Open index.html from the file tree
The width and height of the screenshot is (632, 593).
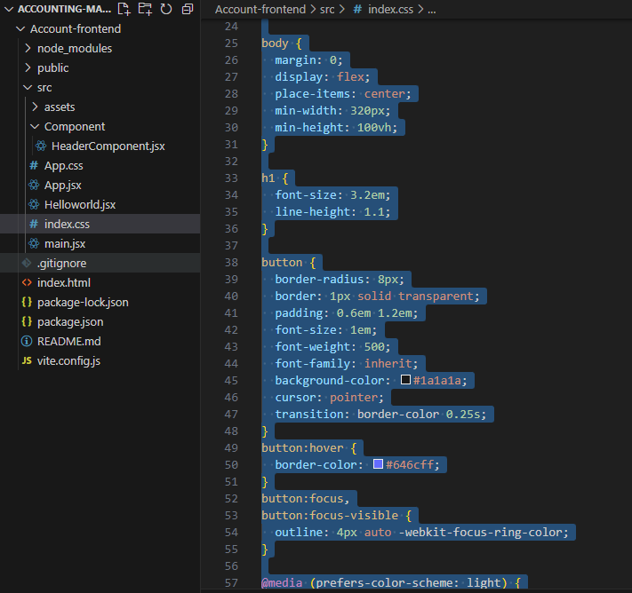click(x=64, y=282)
